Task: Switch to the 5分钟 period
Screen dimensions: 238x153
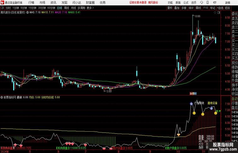Action: (24, 8)
